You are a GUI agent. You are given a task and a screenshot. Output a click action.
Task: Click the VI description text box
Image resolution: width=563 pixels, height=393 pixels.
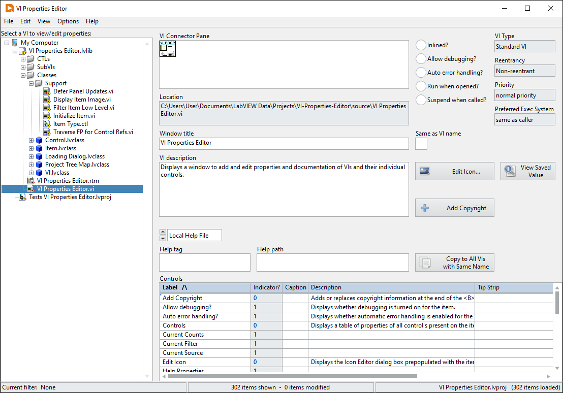point(284,189)
